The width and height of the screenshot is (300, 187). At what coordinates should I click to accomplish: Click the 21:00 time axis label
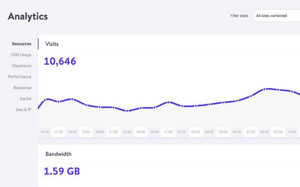pyautogui.click(x=114, y=132)
